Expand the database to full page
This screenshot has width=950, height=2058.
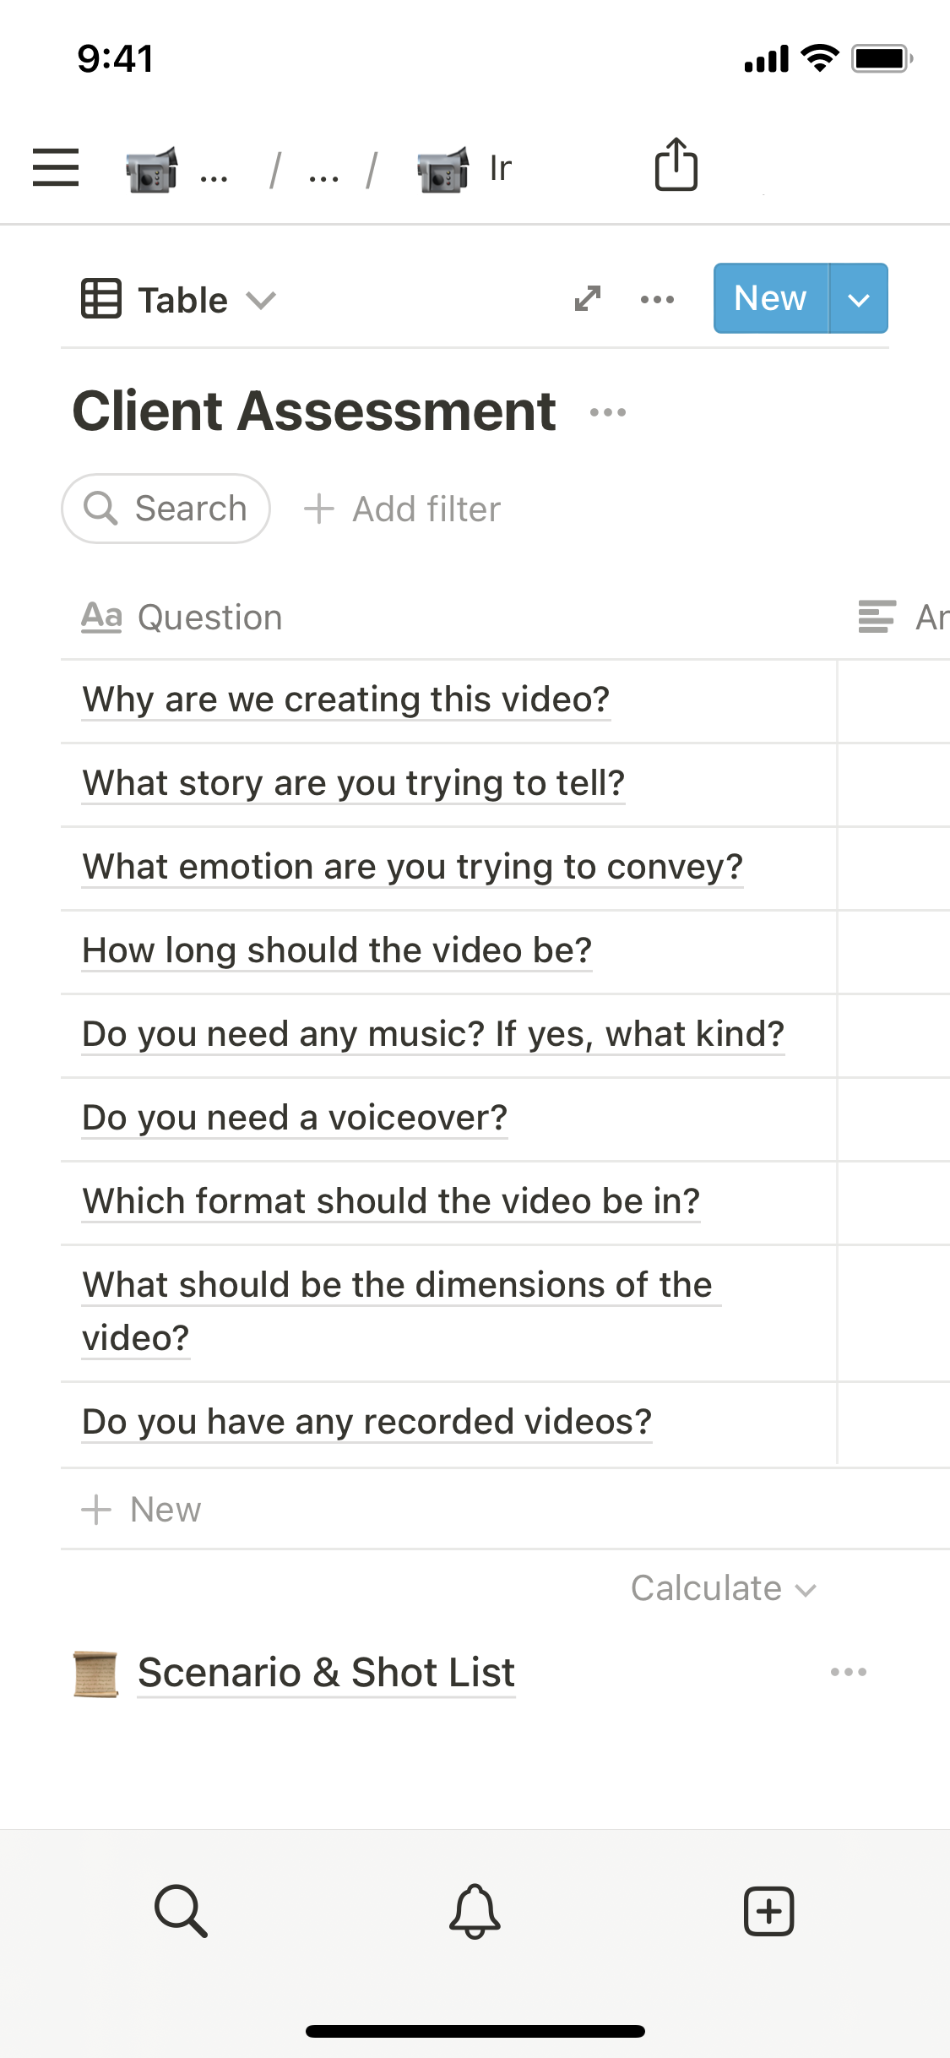click(x=588, y=298)
